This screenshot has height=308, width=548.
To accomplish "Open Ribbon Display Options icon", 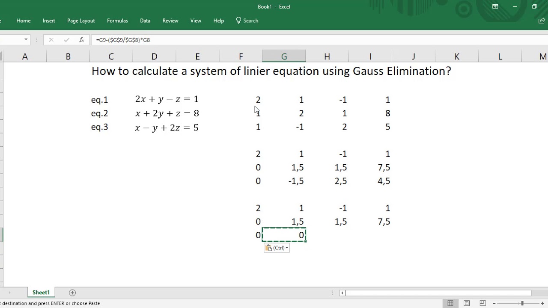I will tap(495, 6).
